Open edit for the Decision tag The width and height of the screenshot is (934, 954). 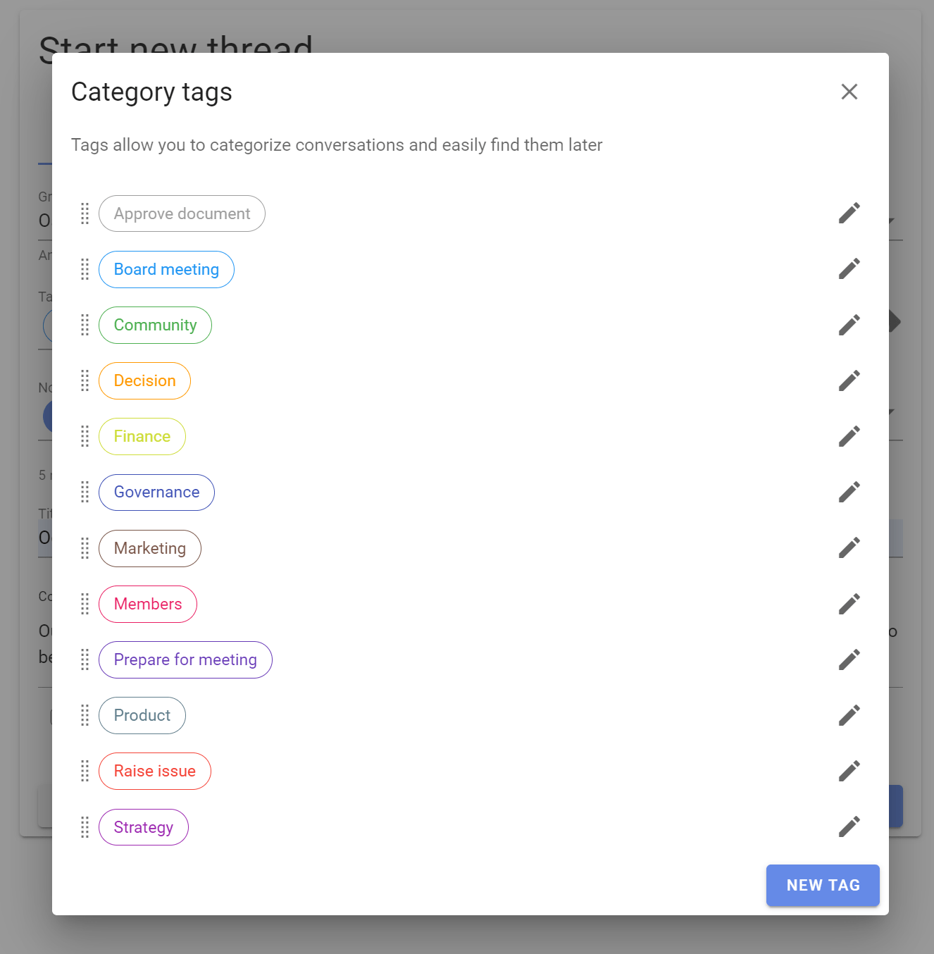(849, 380)
